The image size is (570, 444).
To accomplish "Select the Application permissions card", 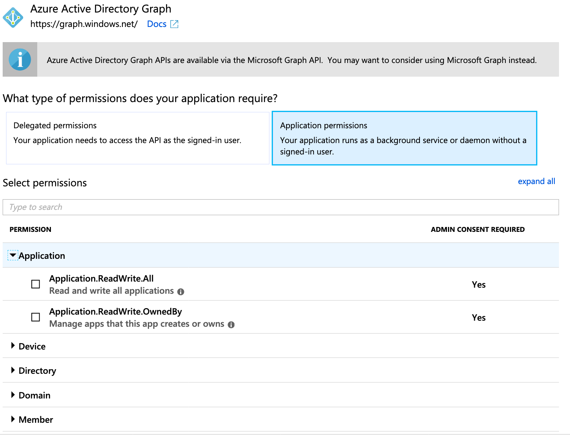I will click(x=404, y=138).
